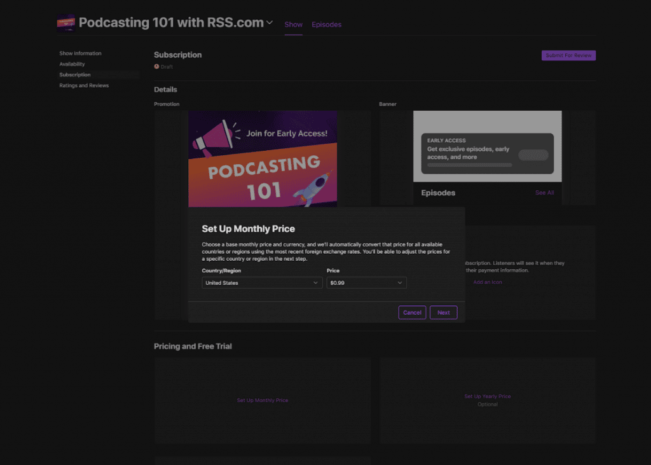651x465 pixels.
Task: Click the Draft status warning icon
Action: point(156,67)
